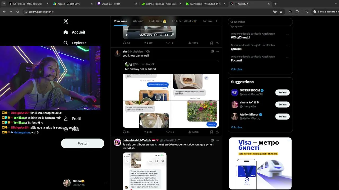
Task: Reload the page in browser
Action: tap(17, 12)
